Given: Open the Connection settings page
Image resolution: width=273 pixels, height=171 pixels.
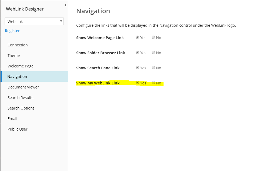Looking at the screenshot, I should 18,45.
